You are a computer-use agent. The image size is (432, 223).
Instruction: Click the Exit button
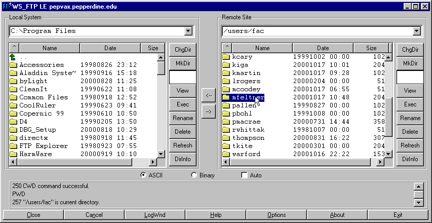(398, 215)
